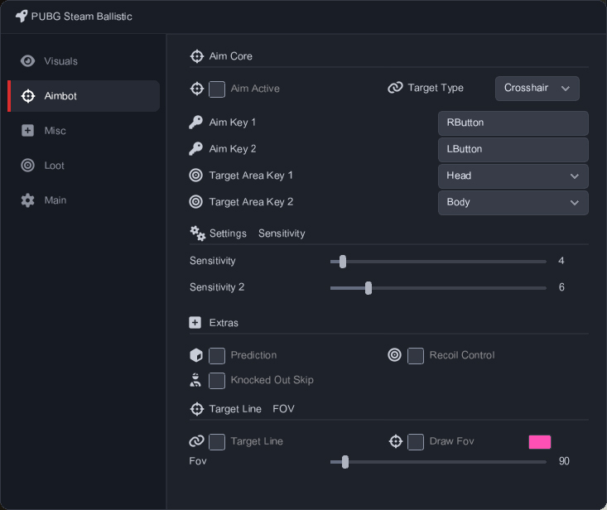Enable the Recoil Control checkbox
This screenshot has width=607, height=510.
pos(416,356)
